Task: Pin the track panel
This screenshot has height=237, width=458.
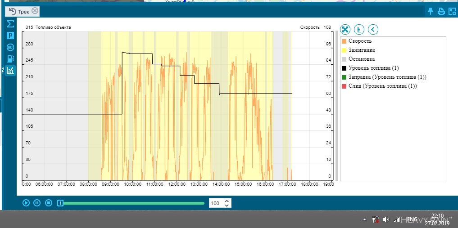Action: 431,11
